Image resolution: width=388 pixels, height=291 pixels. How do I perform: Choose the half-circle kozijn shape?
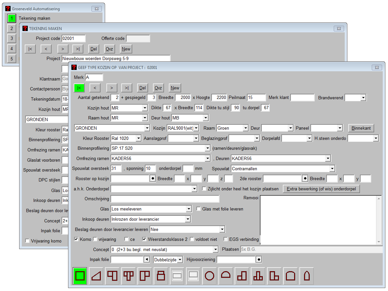pyautogui.click(x=226, y=276)
